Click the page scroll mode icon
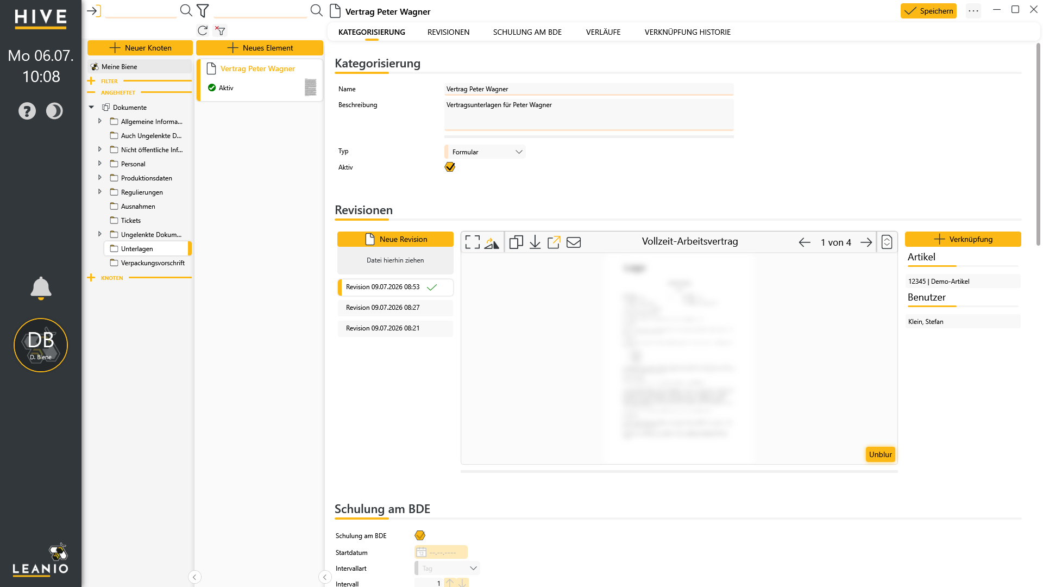 pyautogui.click(x=887, y=242)
